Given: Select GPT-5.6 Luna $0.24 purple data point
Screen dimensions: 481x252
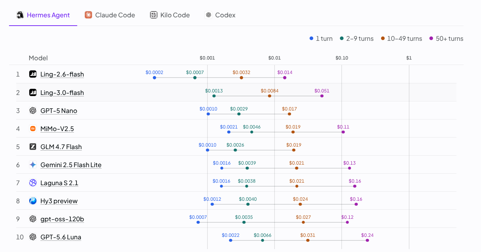Looking at the screenshot, I should (367, 240).
